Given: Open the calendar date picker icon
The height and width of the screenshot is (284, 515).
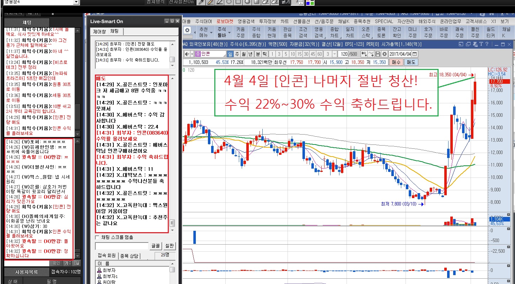Looking at the screenshot, I should tap(415, 54).
